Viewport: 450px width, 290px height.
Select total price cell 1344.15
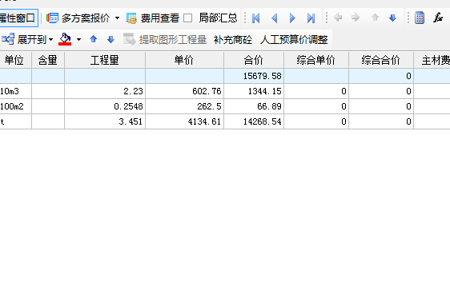pos(254,91)
